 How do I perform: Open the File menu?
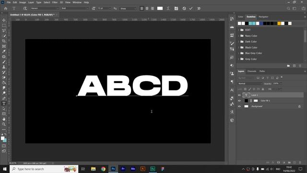9,2
